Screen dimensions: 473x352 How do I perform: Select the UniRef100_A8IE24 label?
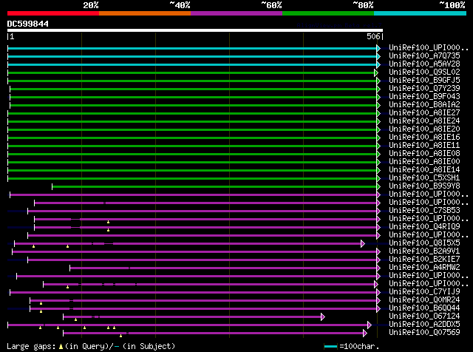click(x=424, y=121)
